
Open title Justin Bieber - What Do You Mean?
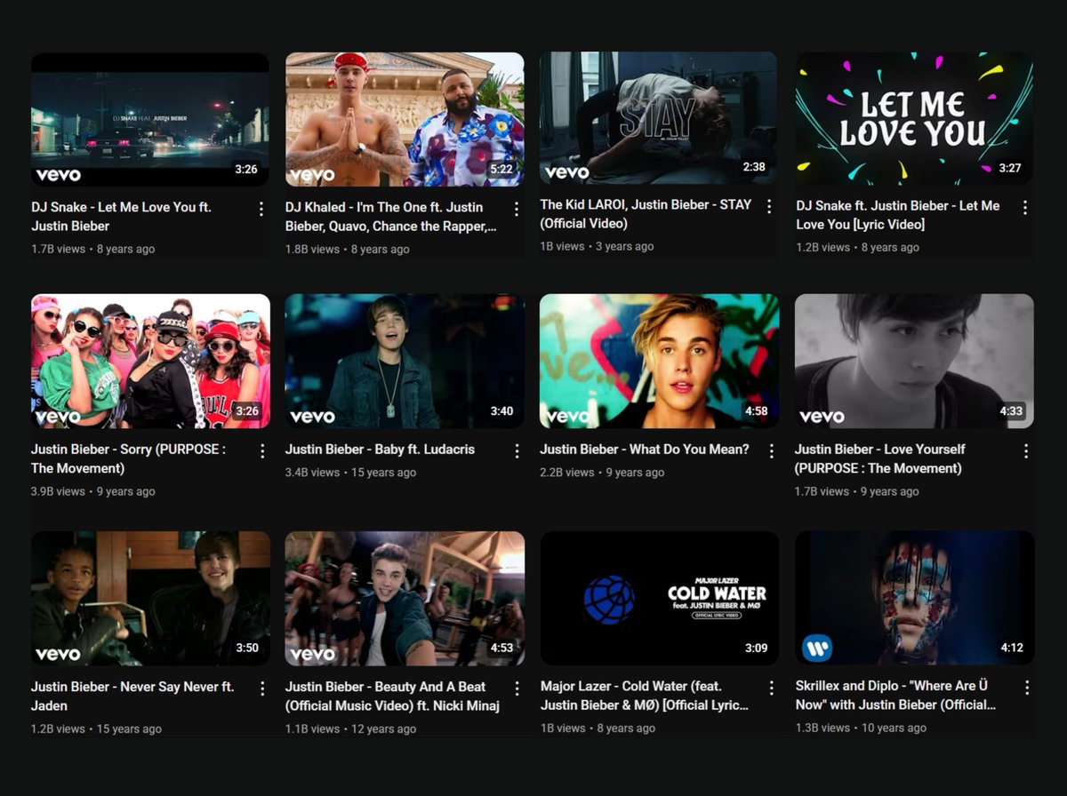coord(645,450)
